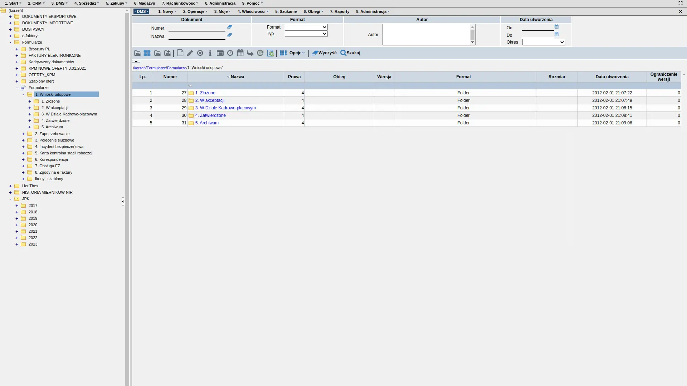Click the new document page icon
687x386 pixels.
180,53
